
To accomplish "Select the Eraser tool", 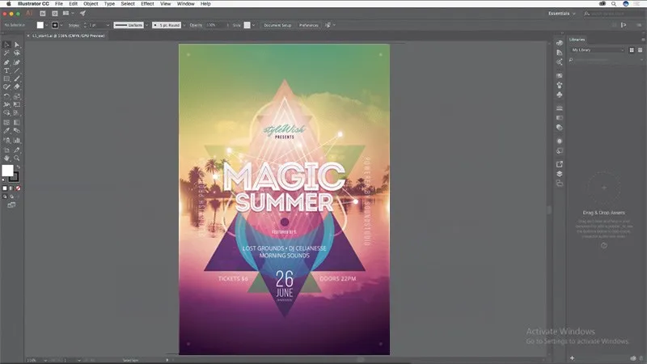I will [17, 87].
